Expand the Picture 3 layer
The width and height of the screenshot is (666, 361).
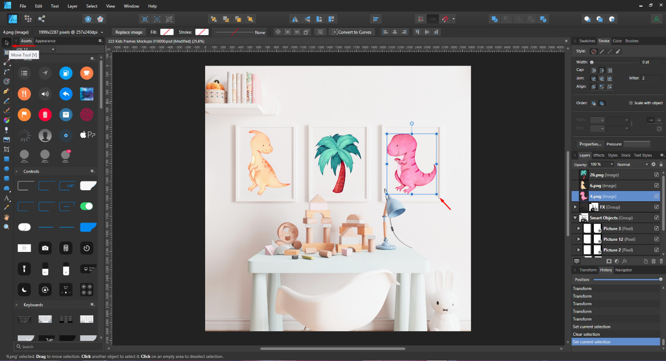coord(579,228)
